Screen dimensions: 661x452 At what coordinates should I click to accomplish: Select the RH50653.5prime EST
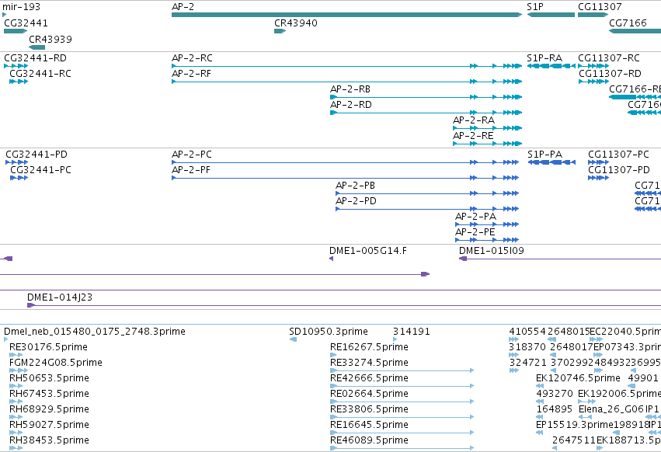coord(16,386)
